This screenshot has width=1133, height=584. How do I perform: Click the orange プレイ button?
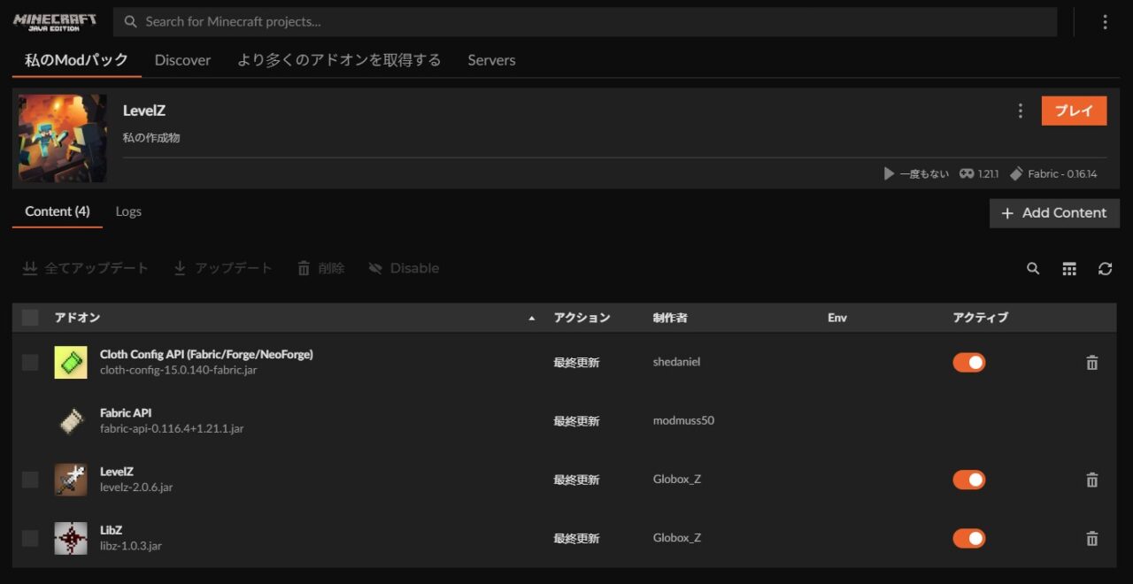tap(1074, 111)
